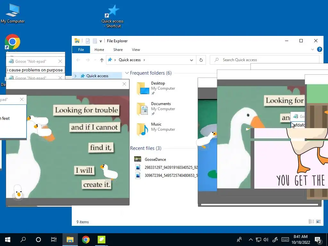Click the New folder icon in quick access toolbar
The width and height of the screenshot is (328, 246).
pyautogui.click(x=95, y=41)
